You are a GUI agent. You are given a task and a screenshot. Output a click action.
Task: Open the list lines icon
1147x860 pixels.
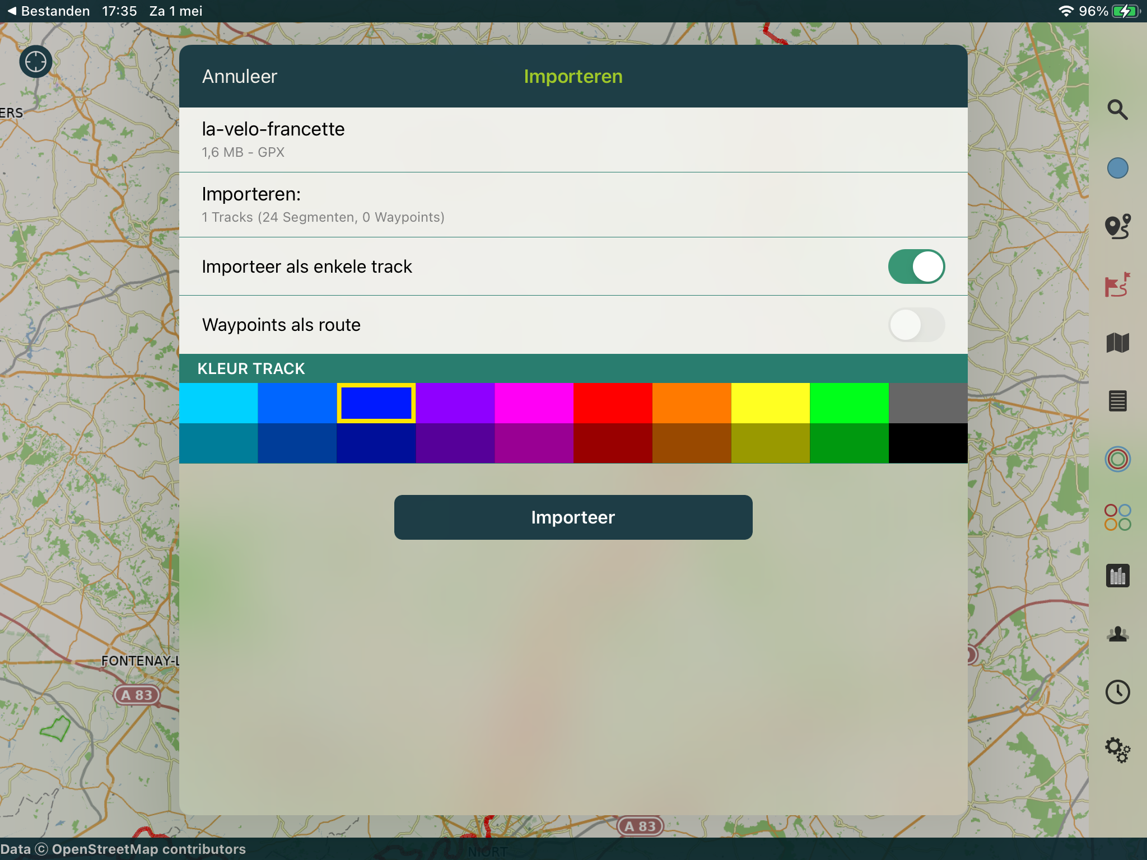(1117, 401)
